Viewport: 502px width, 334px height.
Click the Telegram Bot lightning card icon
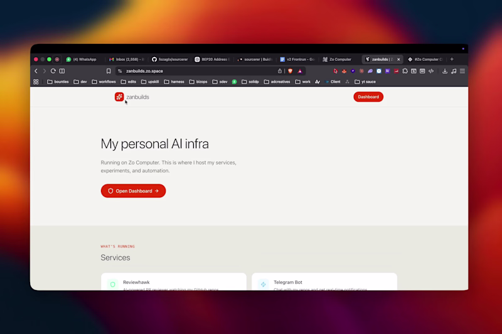263,284
